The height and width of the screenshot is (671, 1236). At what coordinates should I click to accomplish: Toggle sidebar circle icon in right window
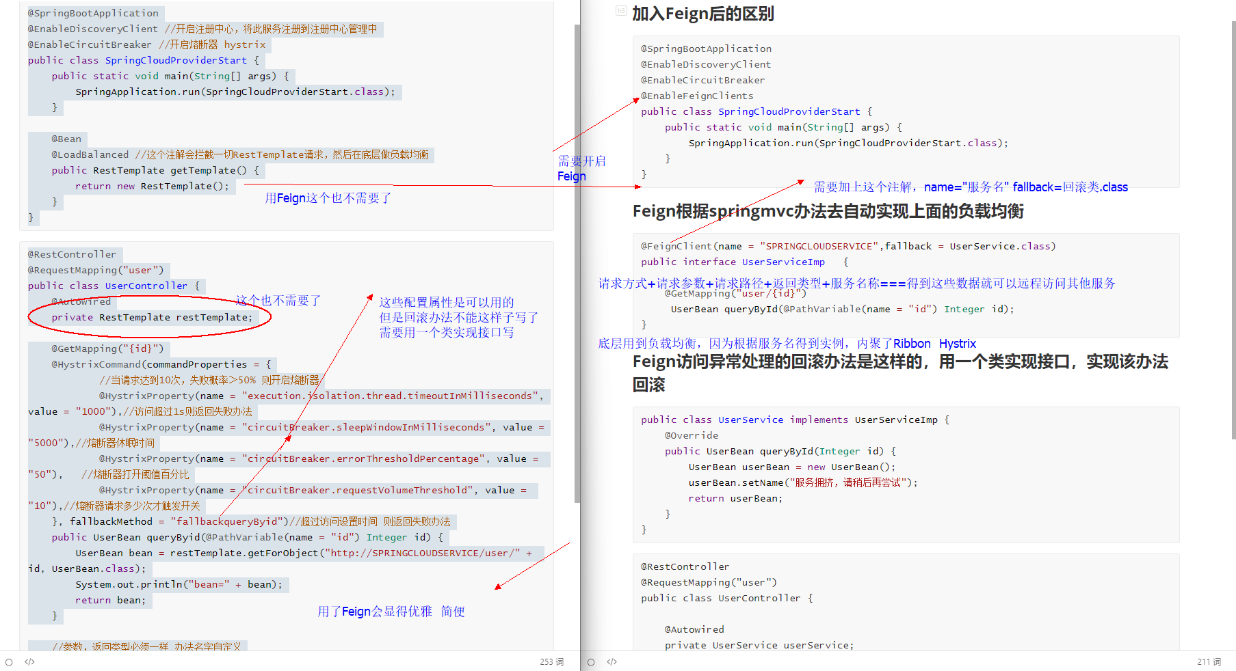(591, 661)
